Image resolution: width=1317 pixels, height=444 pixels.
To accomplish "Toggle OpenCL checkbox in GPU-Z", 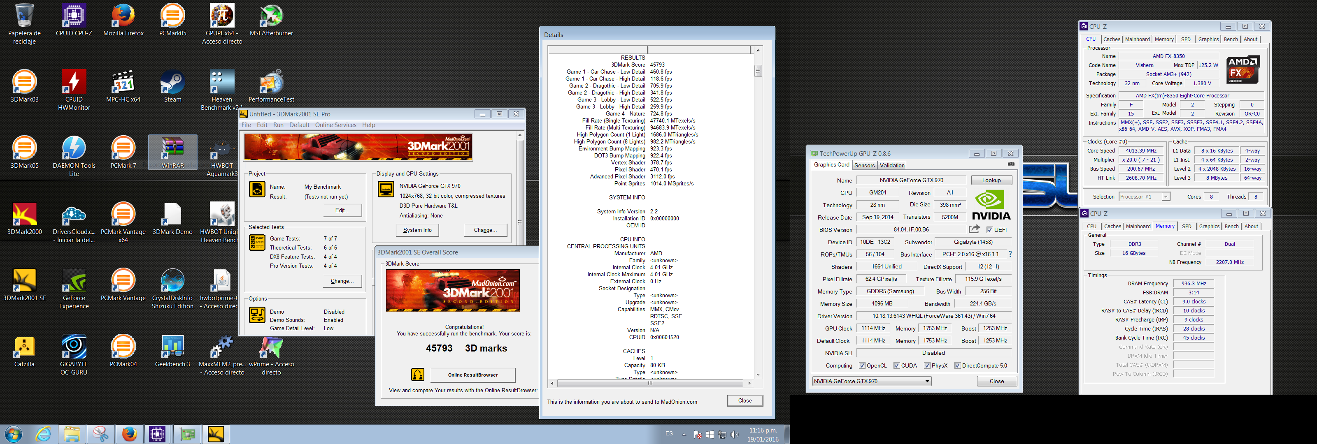I will click(862, 365).
